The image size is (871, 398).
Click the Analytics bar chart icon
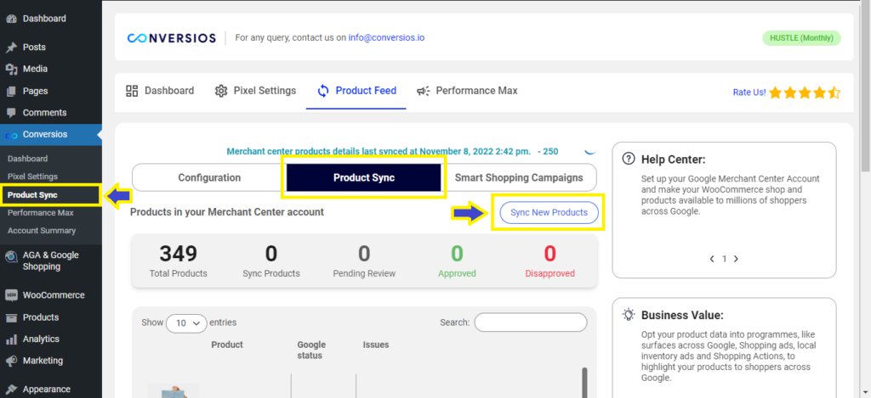tap(11, 339)
